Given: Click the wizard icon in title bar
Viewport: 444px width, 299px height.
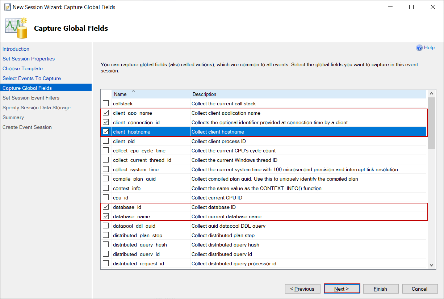Looking at the screenshot, I should (x=7, y=7).
